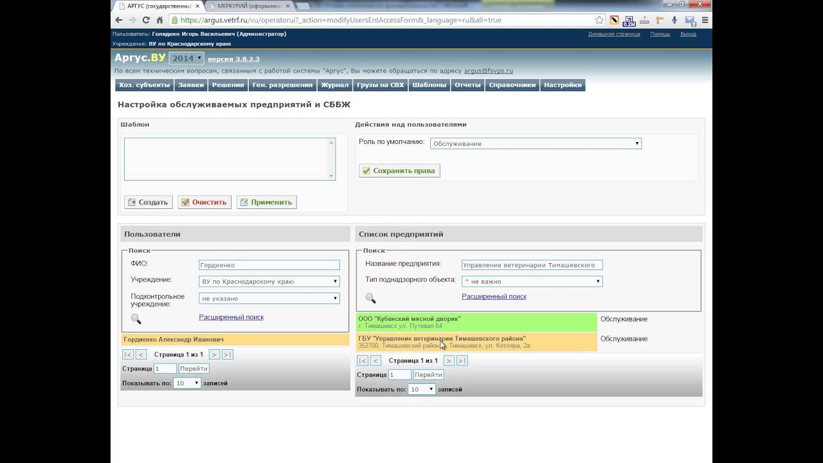Open the Тип поднадзорного объекта dropdown

(532, 281)
